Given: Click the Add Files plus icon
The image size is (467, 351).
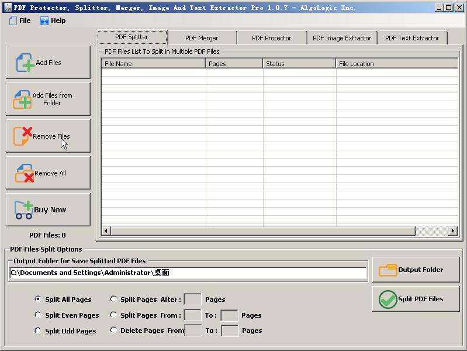Looking at the screenshot, I should pyautogui.click(x=25, y=63).
